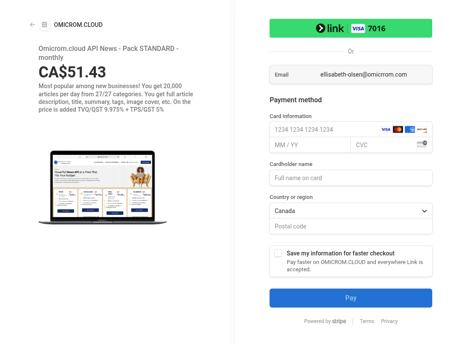This screenshot has width=469, height=344.
Task: Click the CVC card hint icon
Action: tap(422, 144)
